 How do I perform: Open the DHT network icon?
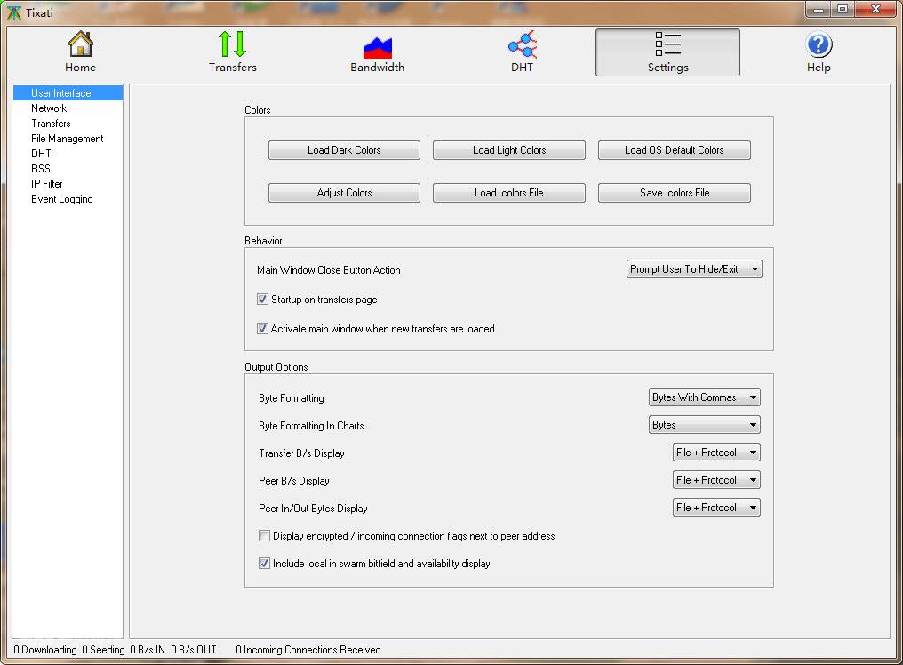[522, 44]
